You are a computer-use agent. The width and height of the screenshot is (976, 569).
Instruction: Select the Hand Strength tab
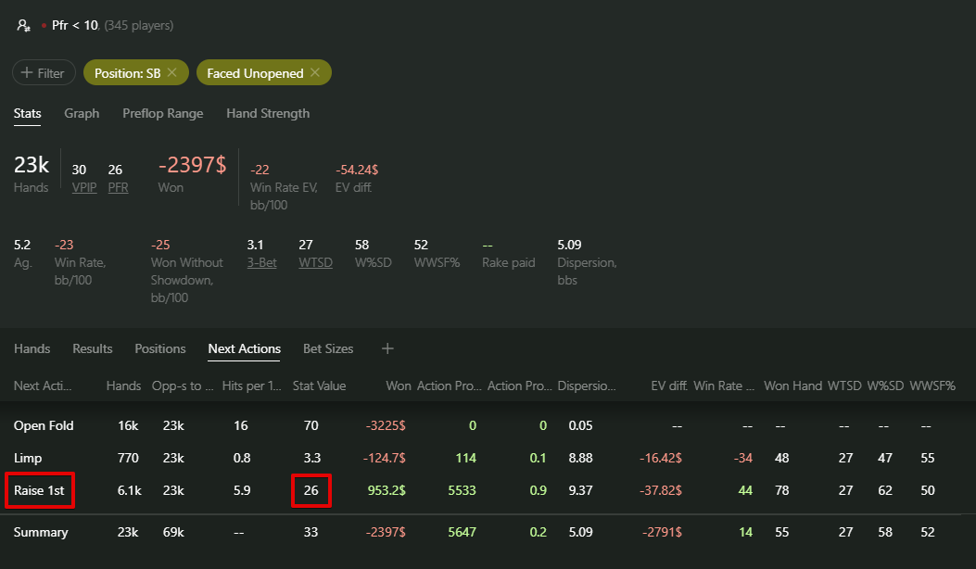pos(268,113)
